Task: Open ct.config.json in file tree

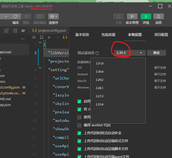Action: coord(10,87)
